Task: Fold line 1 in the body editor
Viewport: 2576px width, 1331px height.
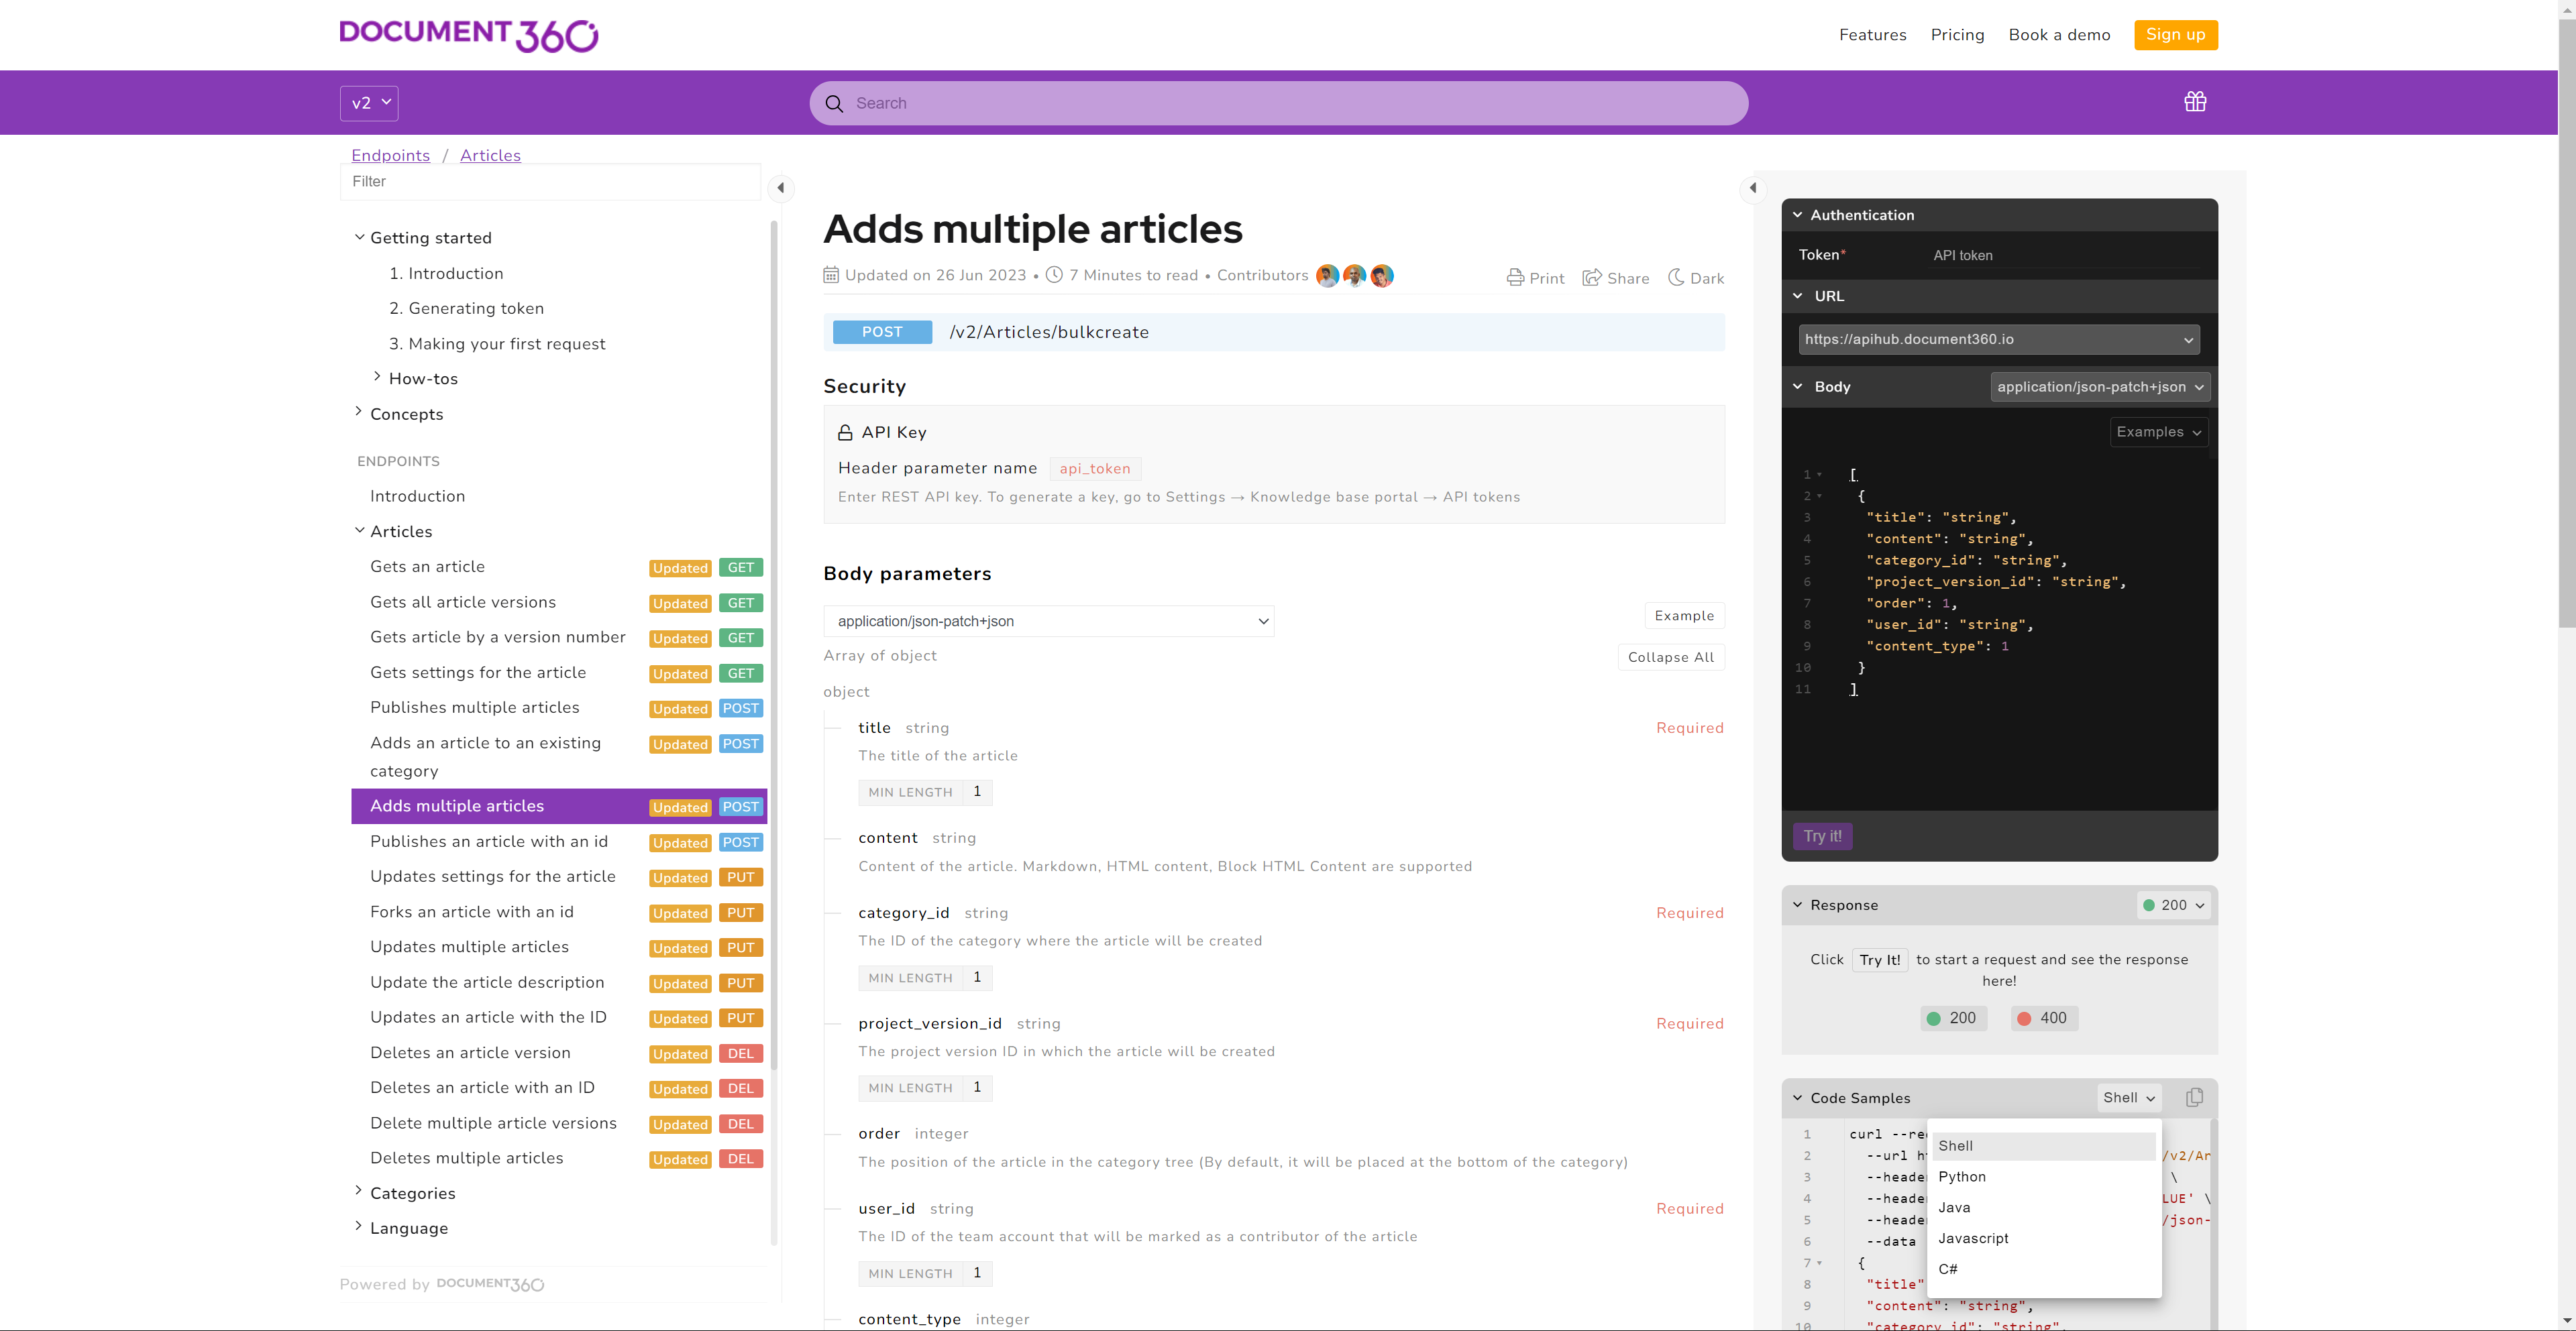Action: pyautogui.click(x=1819, y=475)
